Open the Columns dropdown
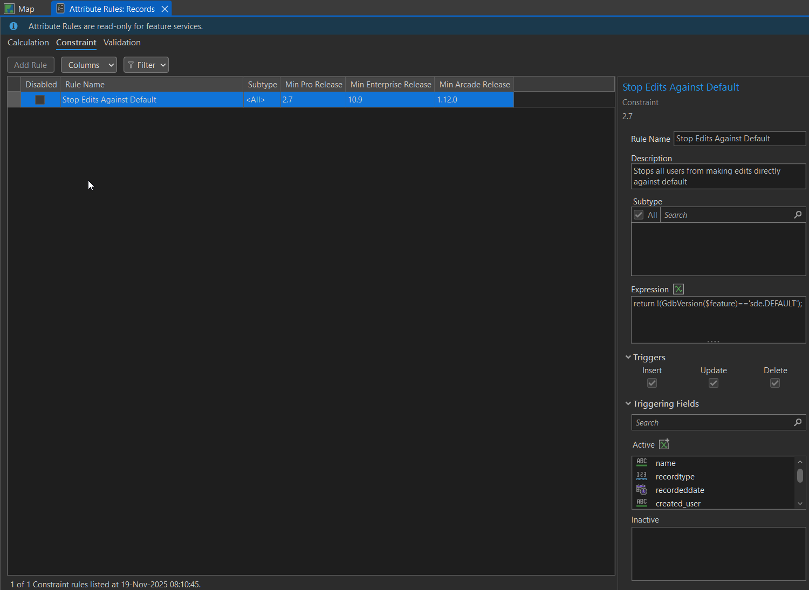Image resolution: width=809 pixels, height=590 pixels. pyautogui.click(x=89, y=65)
